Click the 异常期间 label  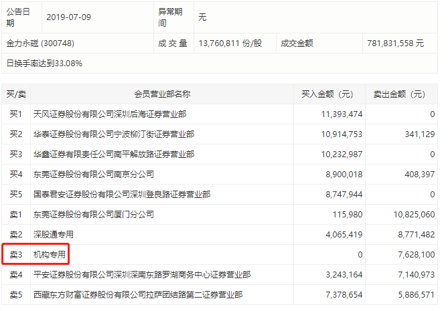click(170, 17)
